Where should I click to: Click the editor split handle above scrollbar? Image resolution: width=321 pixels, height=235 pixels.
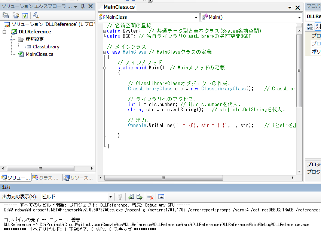coord(299,25)
